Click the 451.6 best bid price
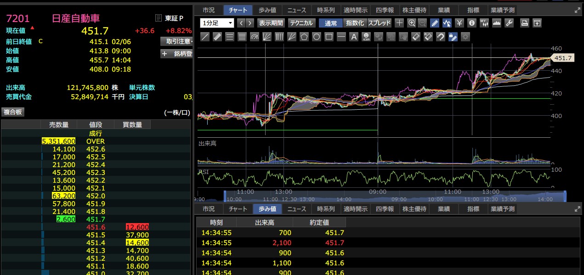Viewport: 584px width, 275px height. [x=96, y=227]
